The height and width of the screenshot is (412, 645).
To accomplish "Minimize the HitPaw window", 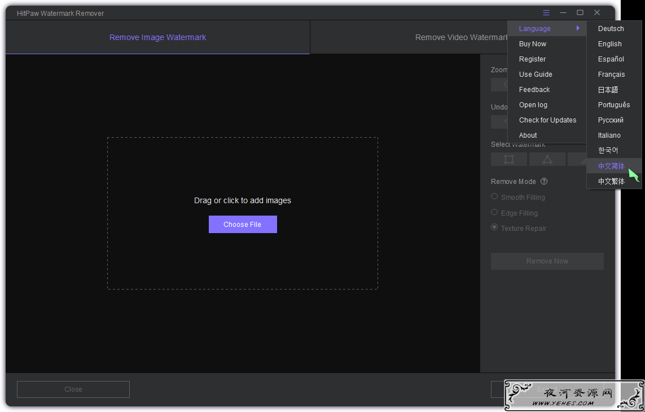I will click(563, 13).
